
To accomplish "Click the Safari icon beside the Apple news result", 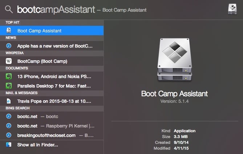I will [x=9, y=46].
